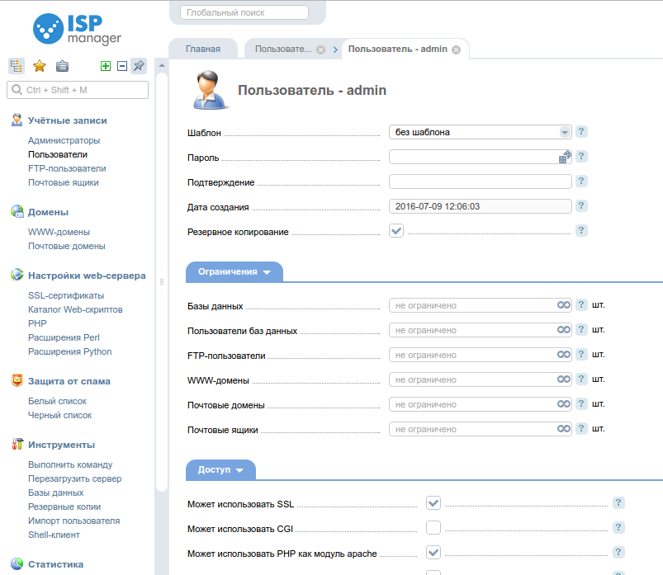This screenshot has height=575, width=663.
Task: Open Белый список in the sidebar
Action: 57,401
